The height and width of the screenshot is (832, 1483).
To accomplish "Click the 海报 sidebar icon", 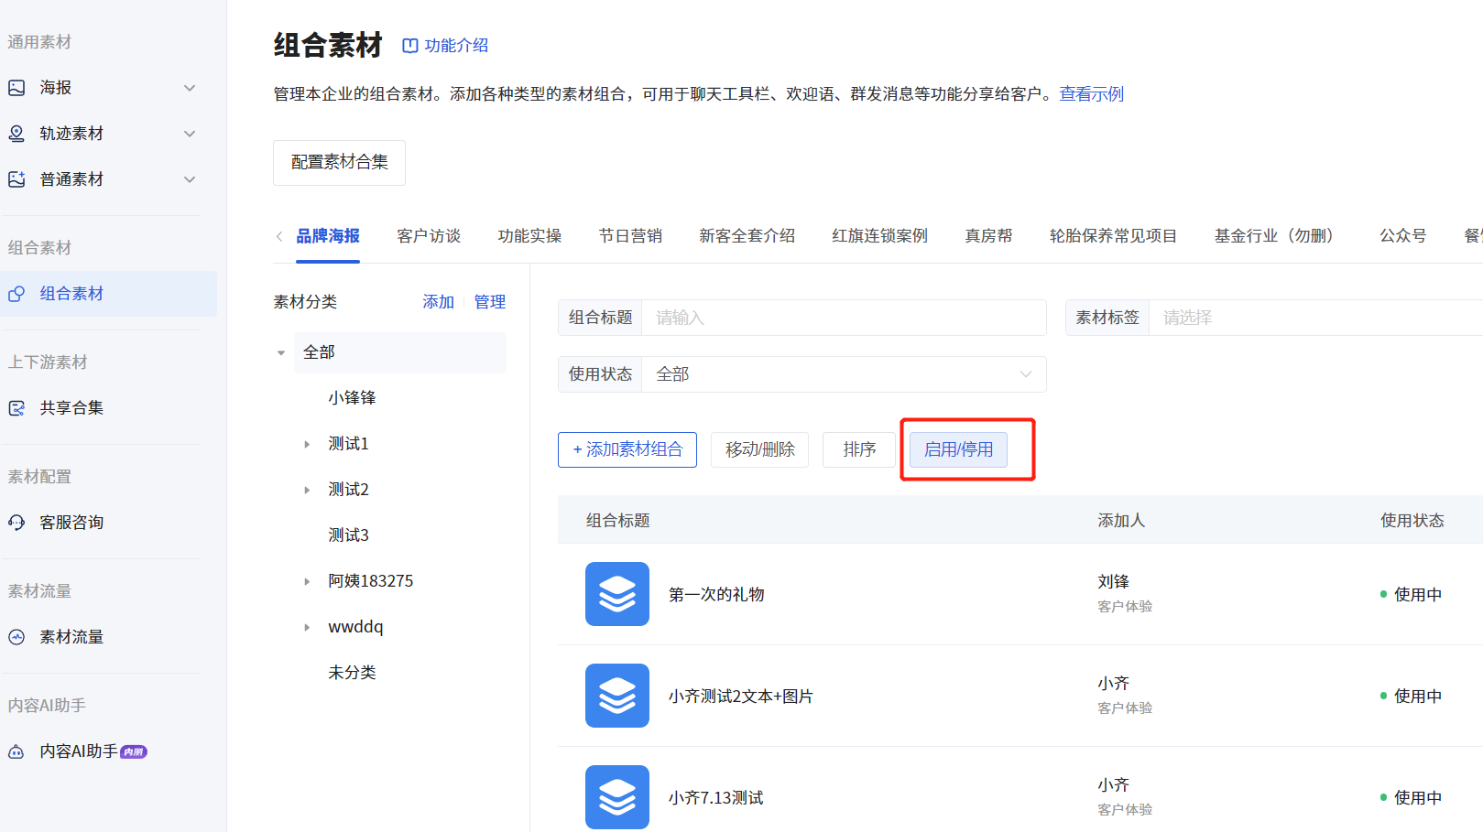I will click(x=16, y=88).
